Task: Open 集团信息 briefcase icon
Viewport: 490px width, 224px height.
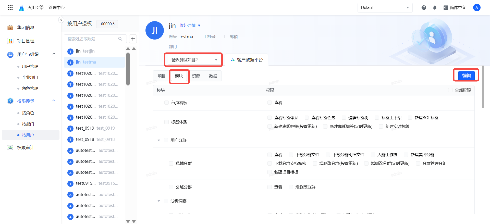Action: tap(10, 28)
